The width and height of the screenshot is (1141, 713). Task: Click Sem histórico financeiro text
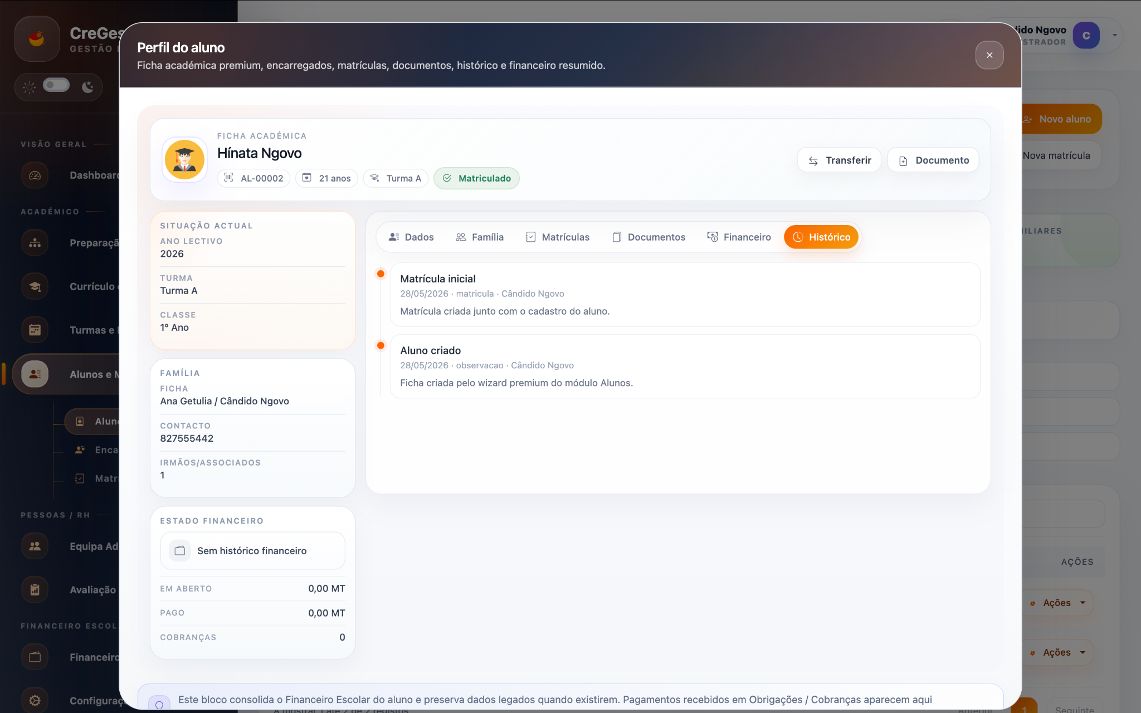252,551
